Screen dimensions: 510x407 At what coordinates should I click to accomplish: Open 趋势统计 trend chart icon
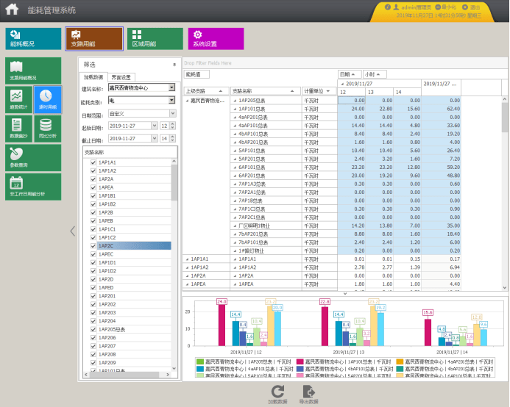coord(18,99)
